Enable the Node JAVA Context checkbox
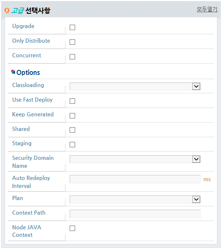This screenshot has height=249, width=222. click(72, 228)
